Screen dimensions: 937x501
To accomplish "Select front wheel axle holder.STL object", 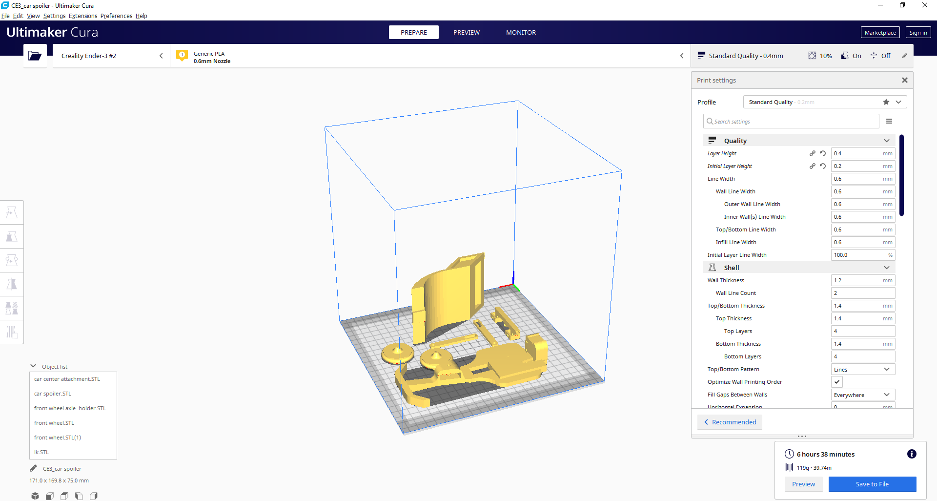I will point(70,408).
